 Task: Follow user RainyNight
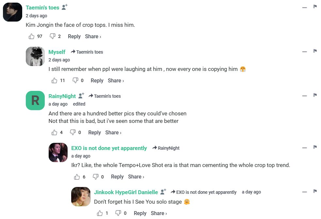pyautogui.click(x=81, y=95)
